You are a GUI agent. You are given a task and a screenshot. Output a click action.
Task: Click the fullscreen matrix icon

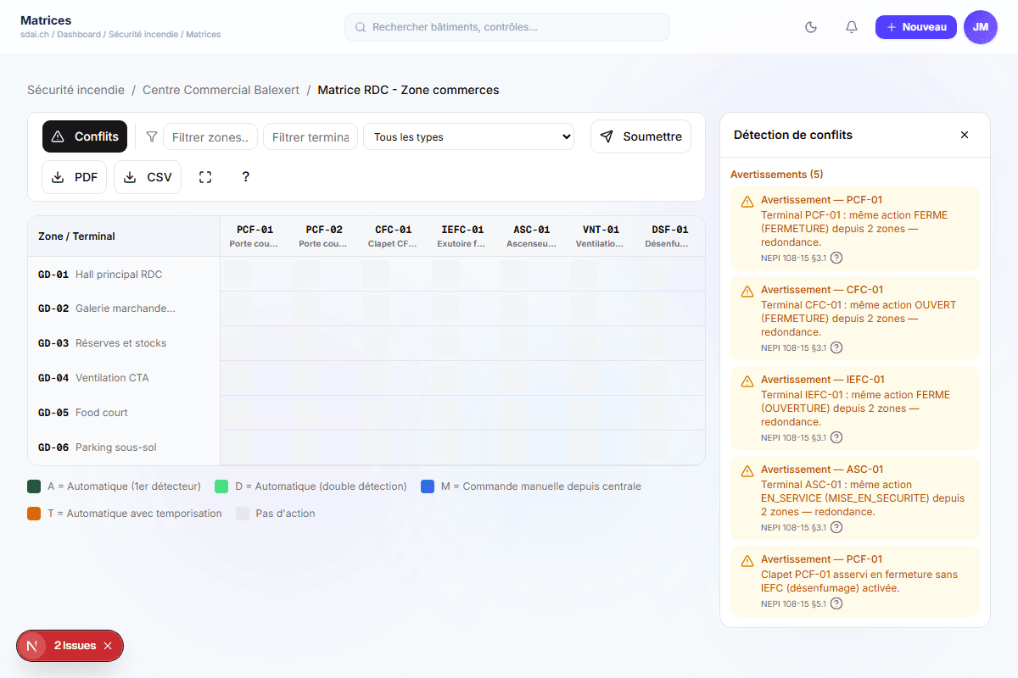point(205,177)
